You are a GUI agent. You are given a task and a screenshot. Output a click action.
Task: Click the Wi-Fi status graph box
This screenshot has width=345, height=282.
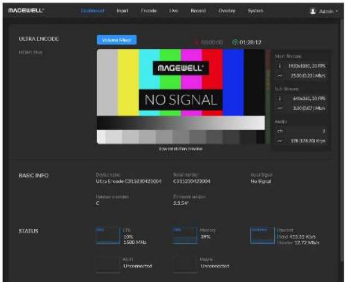coord(108,264)
